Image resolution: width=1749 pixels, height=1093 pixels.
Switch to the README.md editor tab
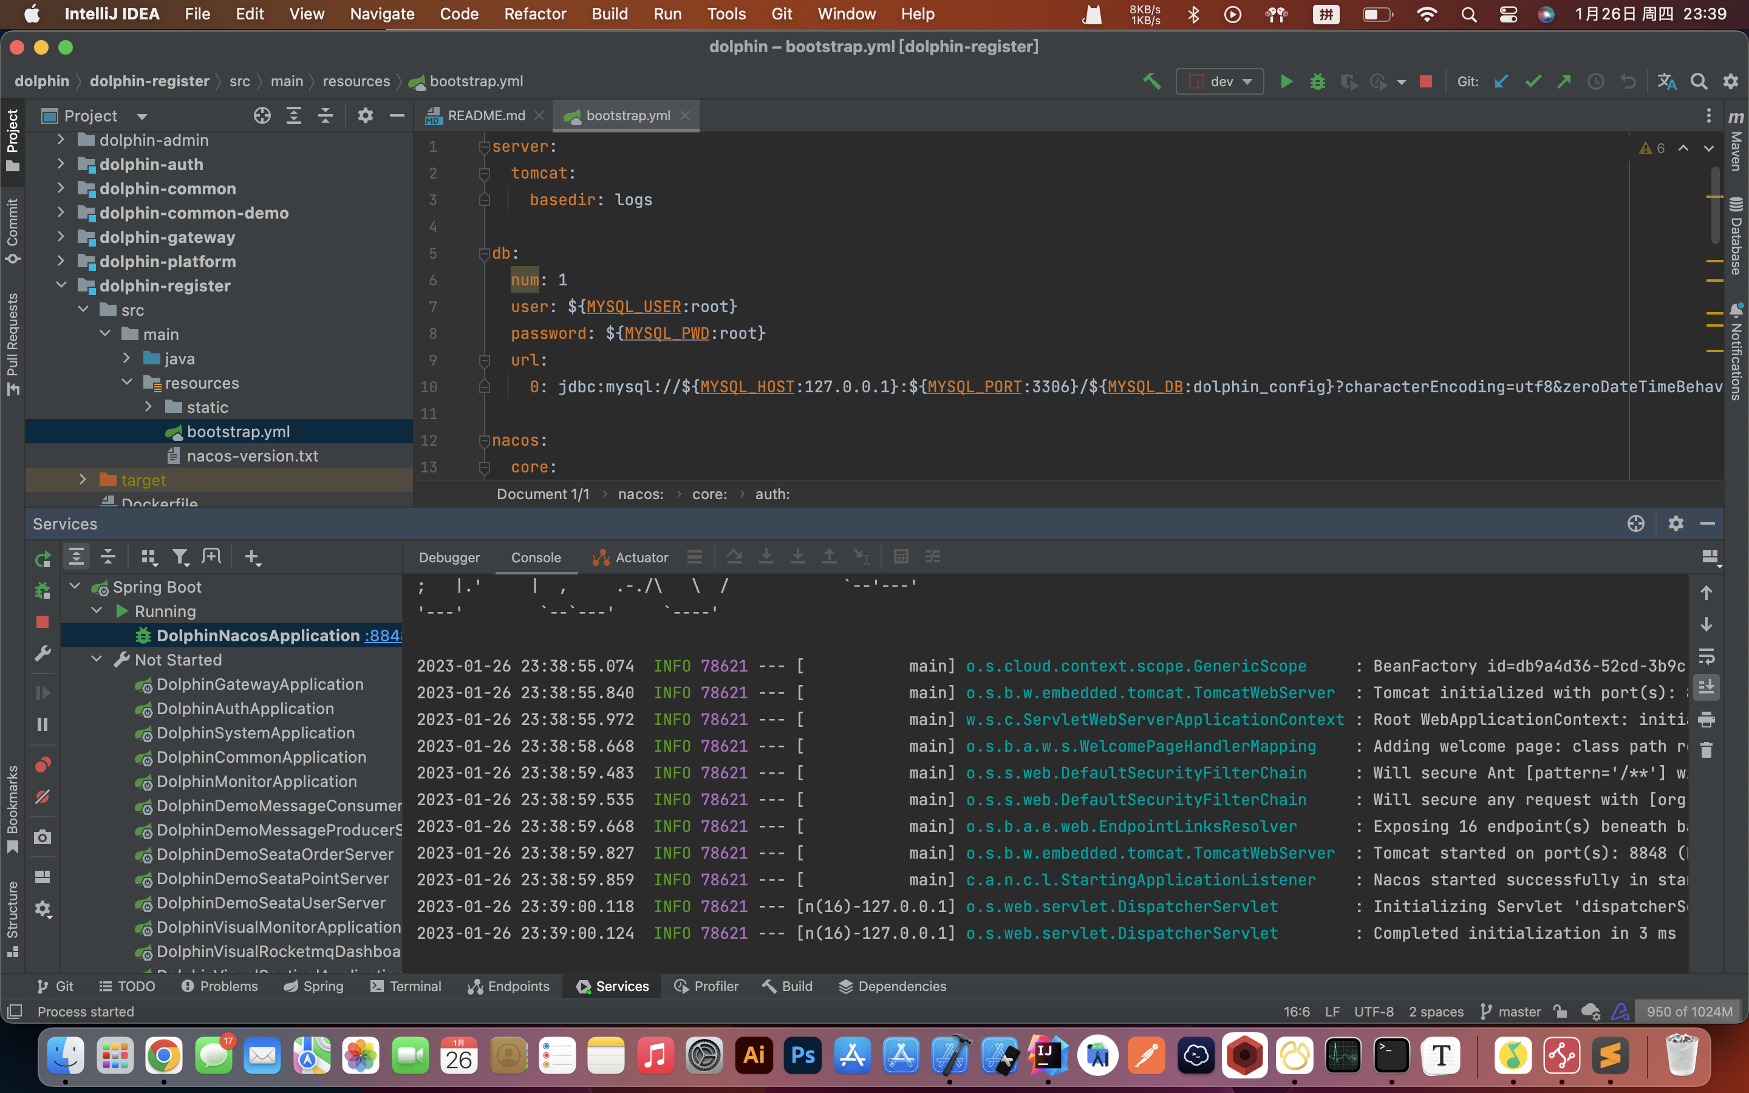[485, 115]
